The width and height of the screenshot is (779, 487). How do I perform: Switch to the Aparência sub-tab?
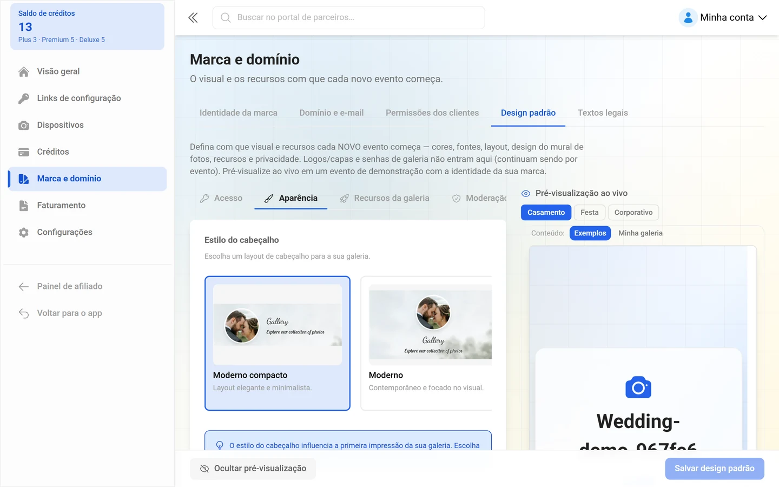[291, 199]
